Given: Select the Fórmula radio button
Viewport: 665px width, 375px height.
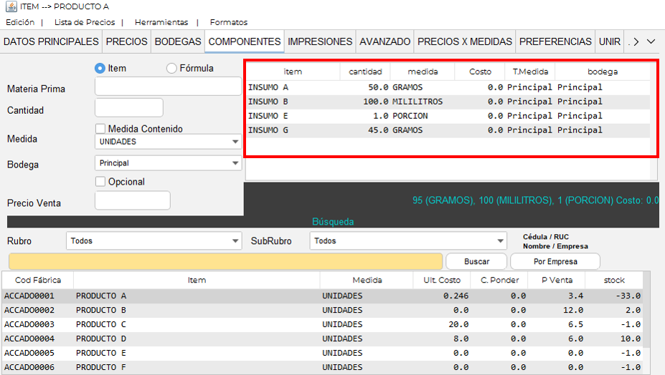Looking at the screenshot, I should coord(171,69).
